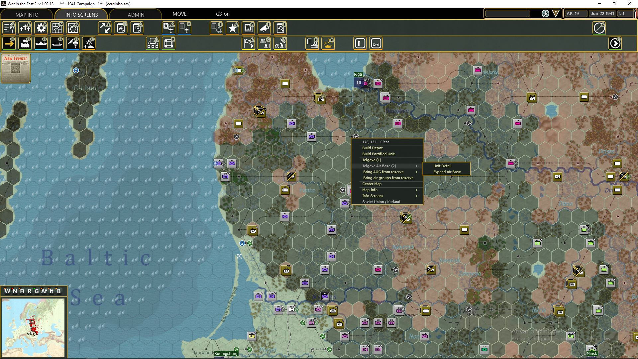Open the Losses screen with crosses icon
The width and height of the screenshot is (638, 359).
coord(25,28)
